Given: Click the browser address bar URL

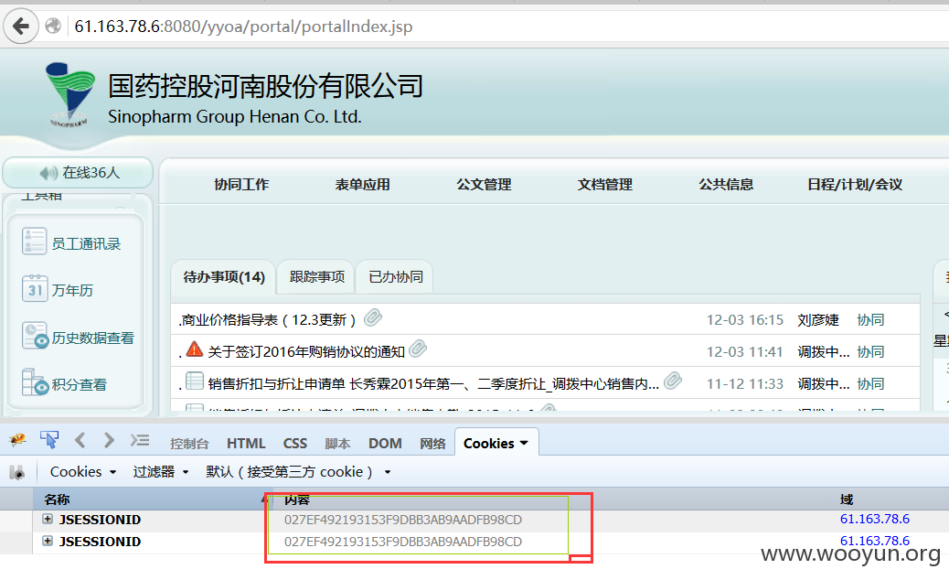Looking at the screenshot, I should click(243, 26).
